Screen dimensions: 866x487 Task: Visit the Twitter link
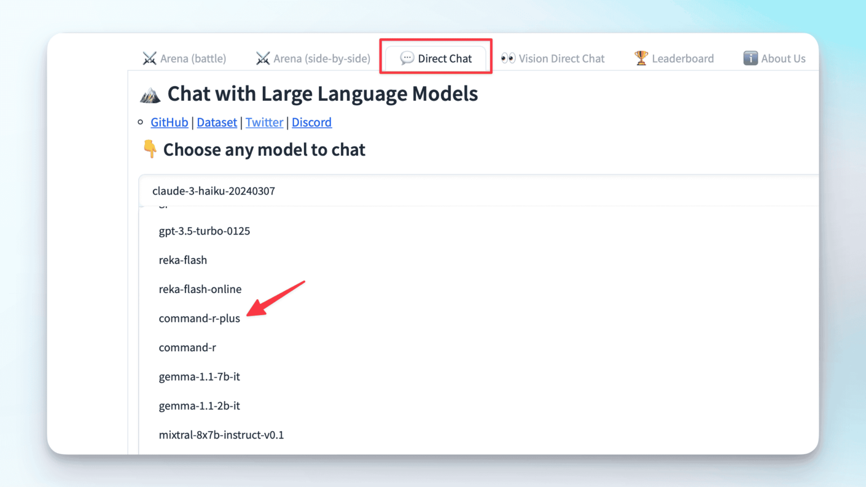pos(264,122)
